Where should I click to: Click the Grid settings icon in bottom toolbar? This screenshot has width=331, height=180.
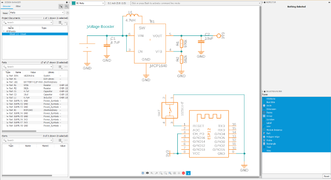(174, 173)
